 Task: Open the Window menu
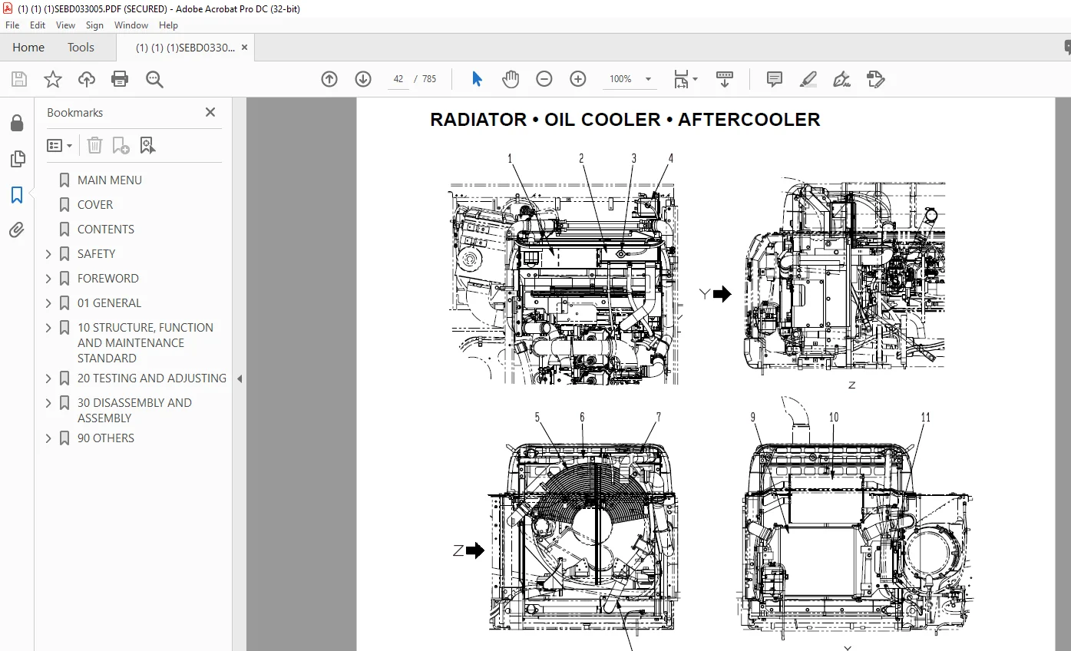click(131, 25)
